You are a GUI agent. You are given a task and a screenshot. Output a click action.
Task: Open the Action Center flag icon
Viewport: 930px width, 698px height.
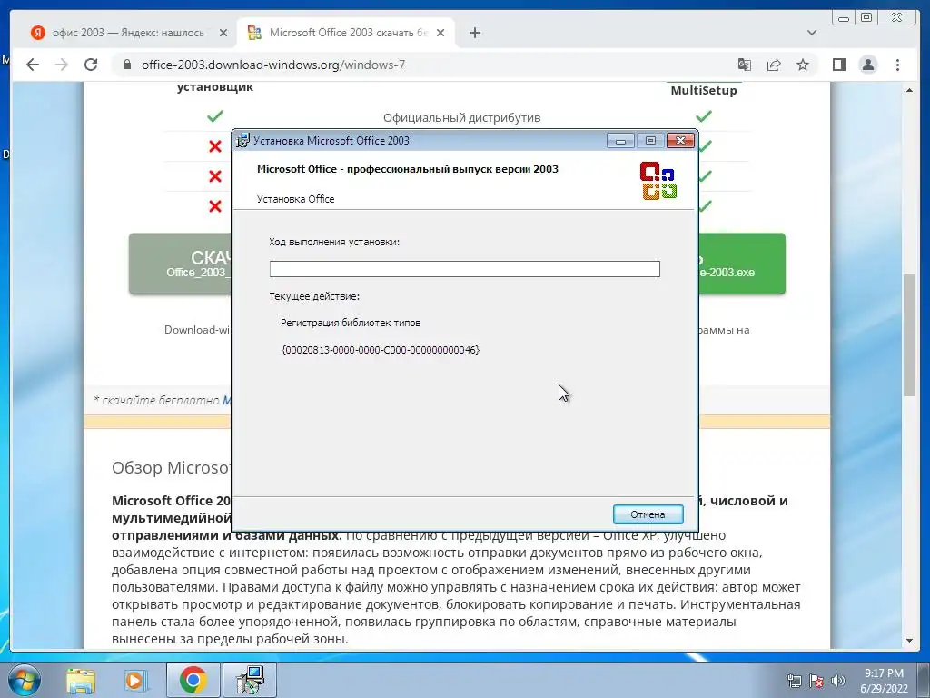816,681
